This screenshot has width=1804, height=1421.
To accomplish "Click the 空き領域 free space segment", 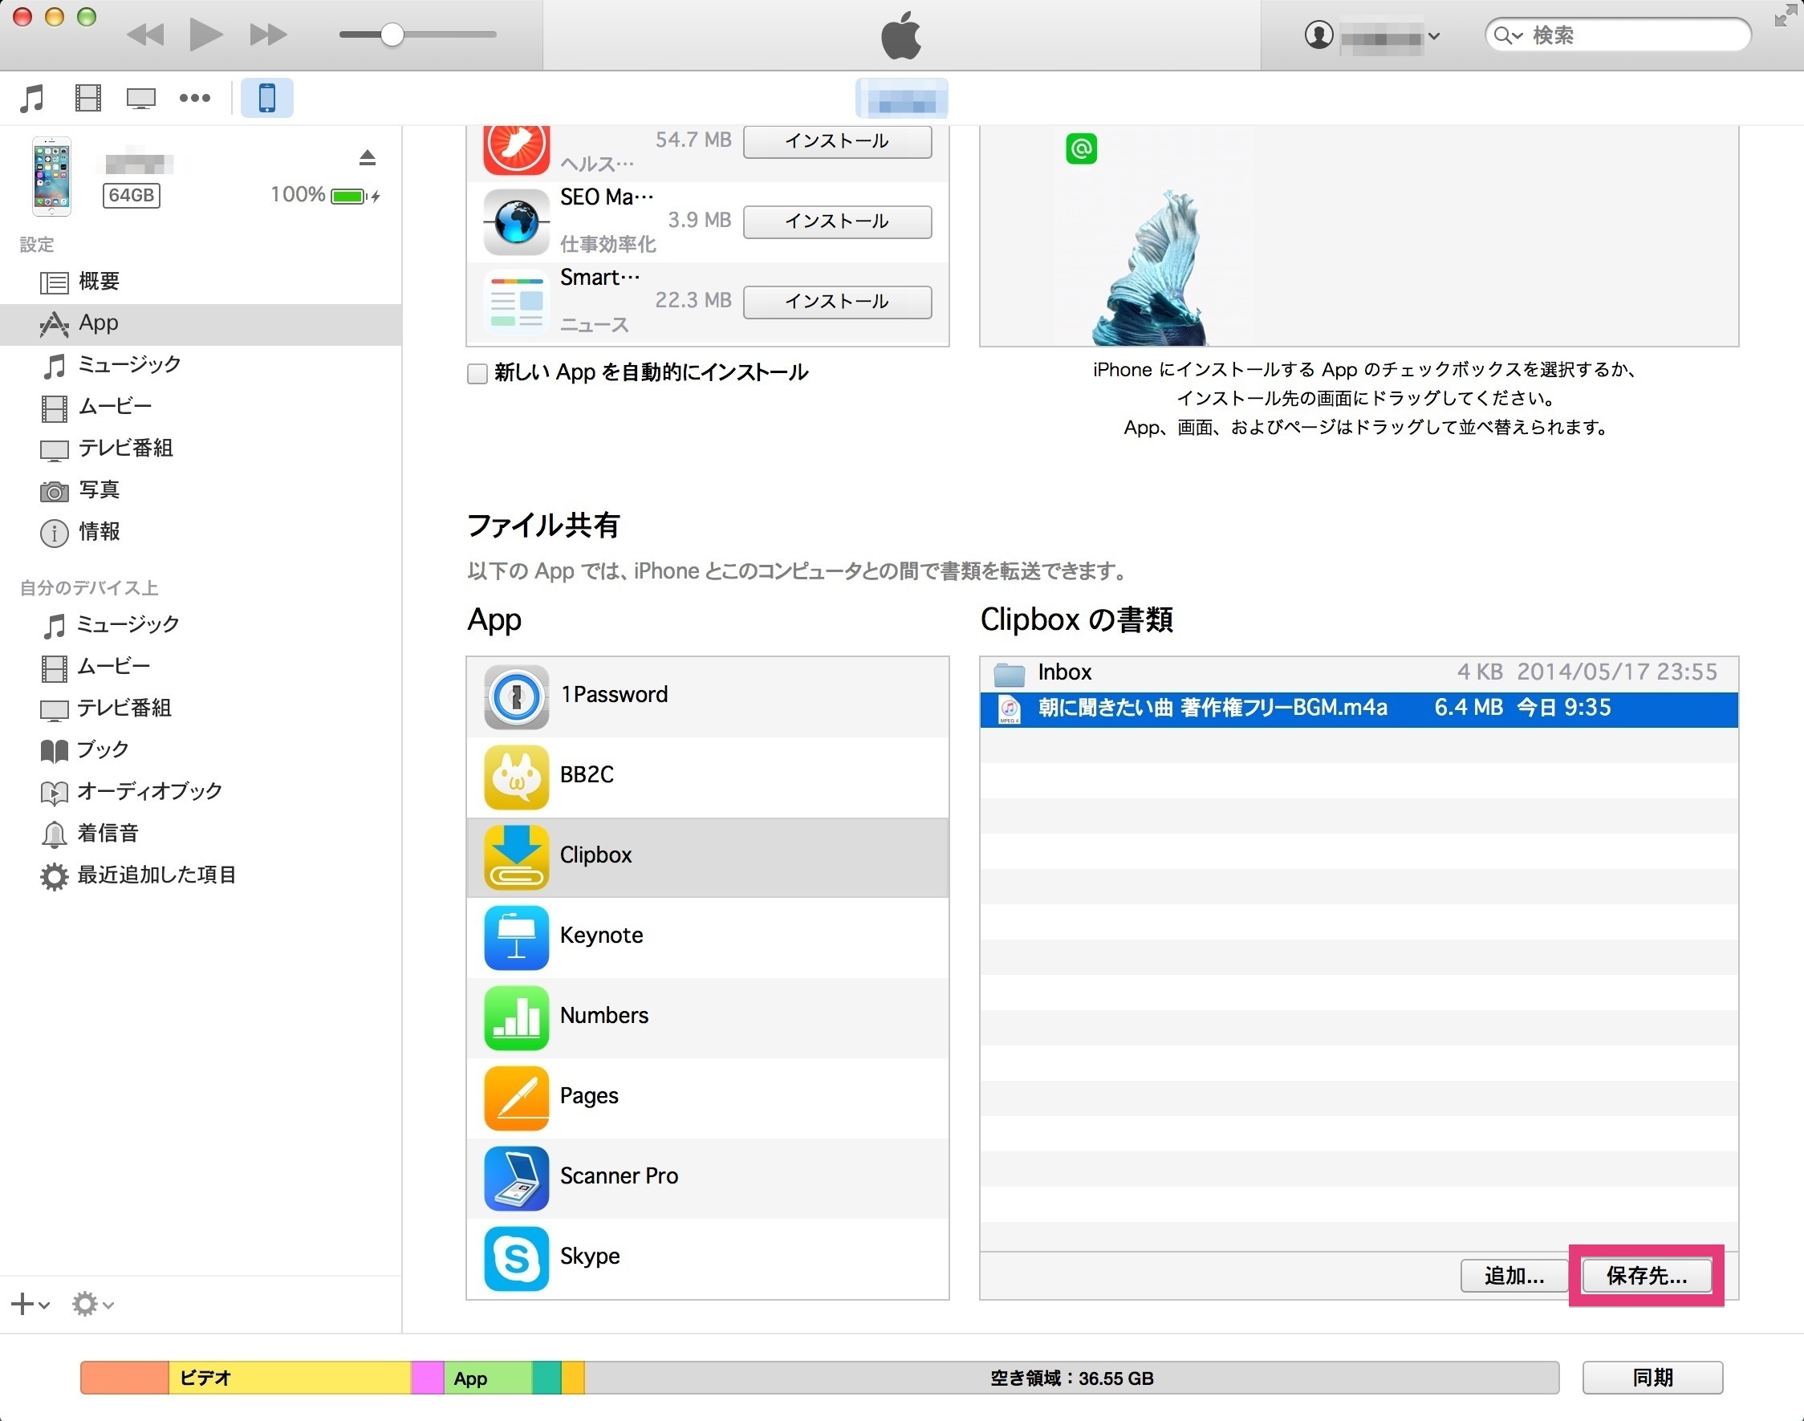I will (x=1072, y=1378).
